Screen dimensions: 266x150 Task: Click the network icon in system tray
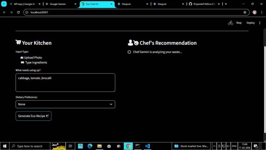pyautogui.click(x=223, y=146)
